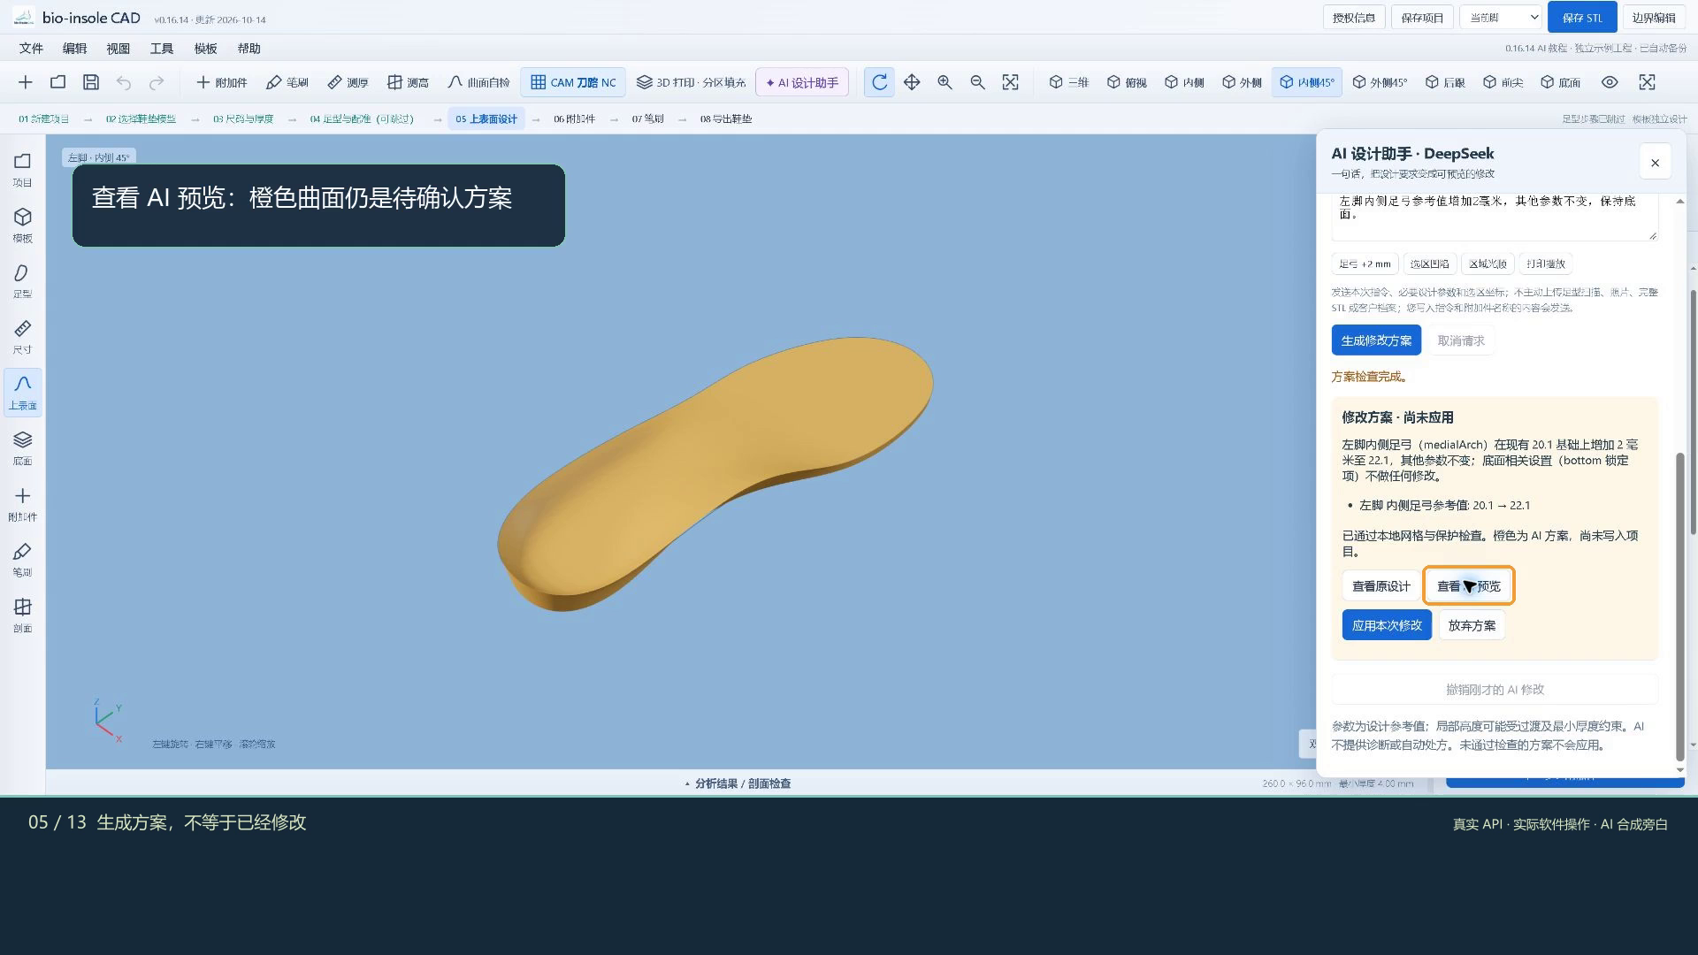Image resolution: width=1698 pixels, height=955 pixels.
Task: Open the AI 设计助手 assistant
Action: click(x=802, y=82)
